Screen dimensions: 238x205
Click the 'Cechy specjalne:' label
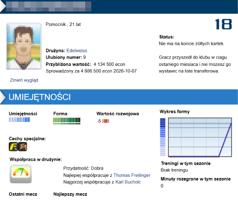(x=27, y=139)
